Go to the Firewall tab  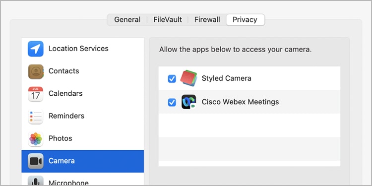207,20
